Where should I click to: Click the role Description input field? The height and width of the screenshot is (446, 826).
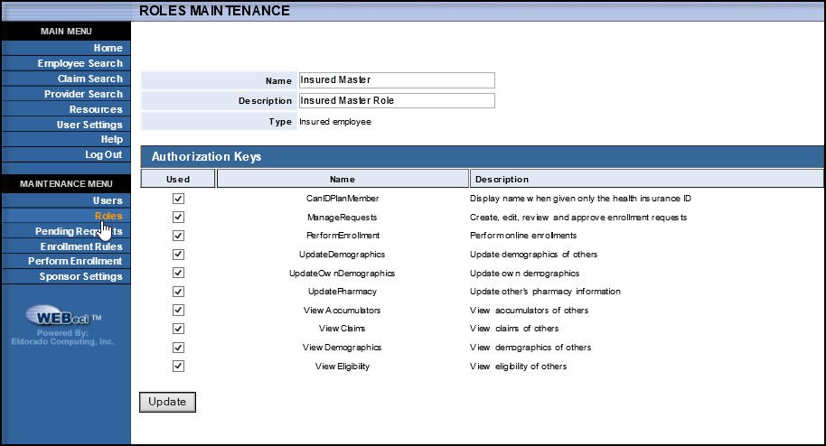tap(397, 100)
